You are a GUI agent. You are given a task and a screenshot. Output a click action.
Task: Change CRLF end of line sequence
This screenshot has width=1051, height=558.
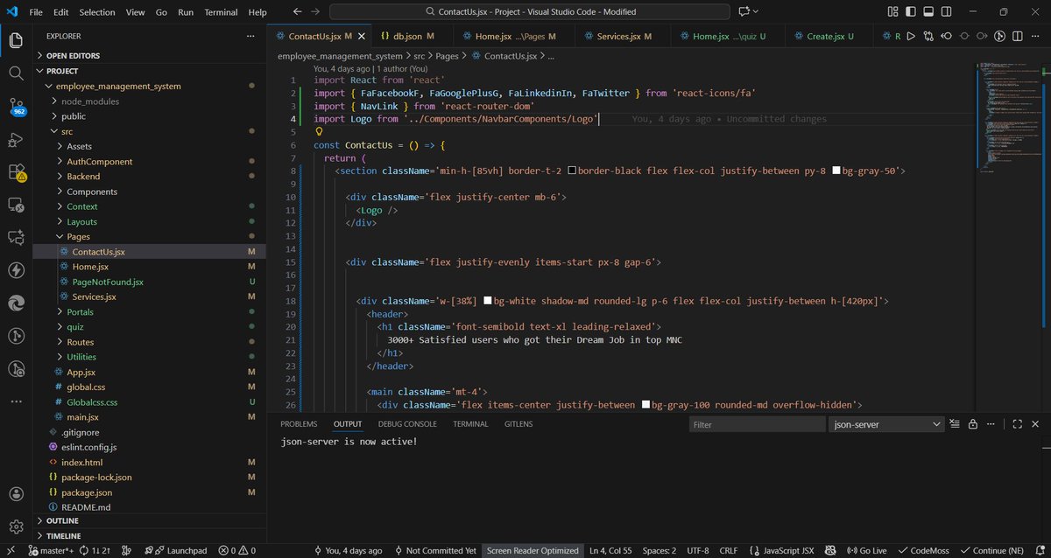coord(729,550)
